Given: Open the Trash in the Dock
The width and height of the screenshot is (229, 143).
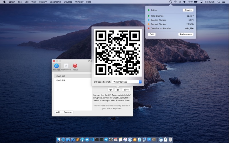Looking at the screenshot, I should point(170,140).
